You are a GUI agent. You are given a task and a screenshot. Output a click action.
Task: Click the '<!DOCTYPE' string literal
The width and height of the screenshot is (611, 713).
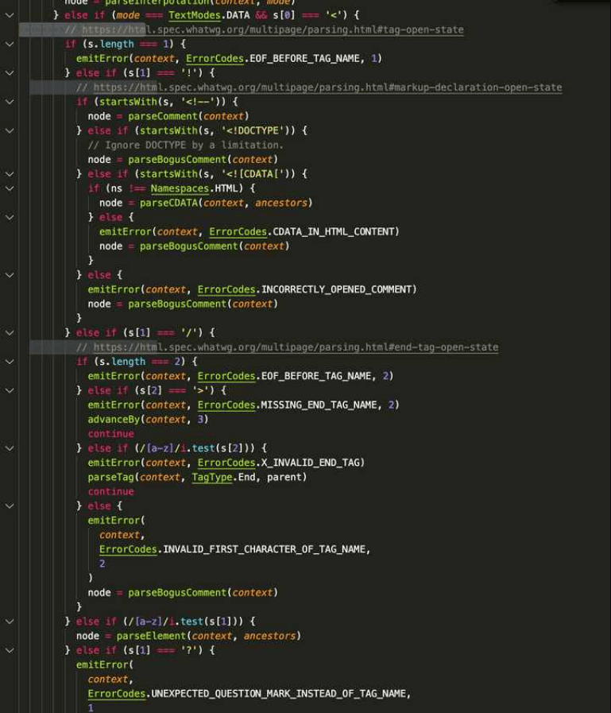tap(253, 131)
